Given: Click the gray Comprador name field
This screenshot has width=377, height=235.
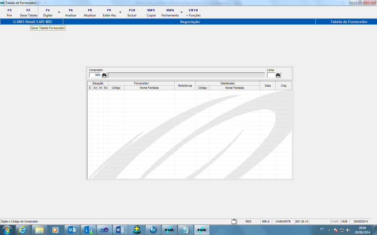Looking at the screenshot, I should coord(186,75).
